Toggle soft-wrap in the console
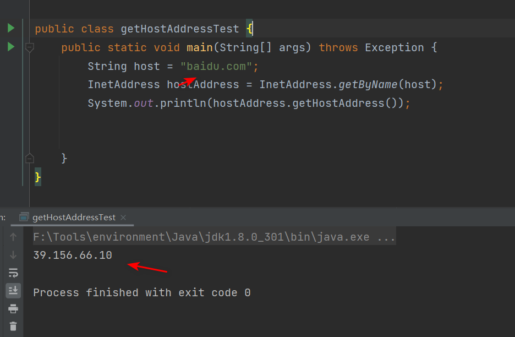 tap(13, 273)
